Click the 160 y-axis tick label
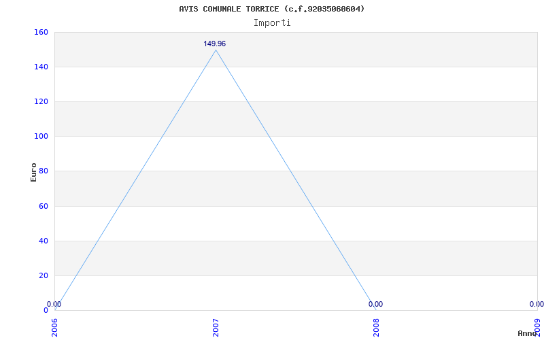Viewport: 544px width, 340px height. pyautogui.click(x=41, y=32)
